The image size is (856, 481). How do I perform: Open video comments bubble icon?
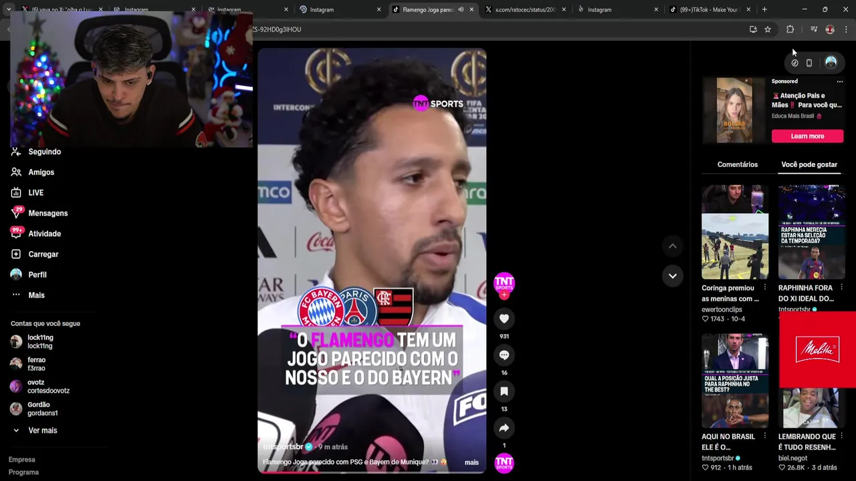tap(504, 355)
